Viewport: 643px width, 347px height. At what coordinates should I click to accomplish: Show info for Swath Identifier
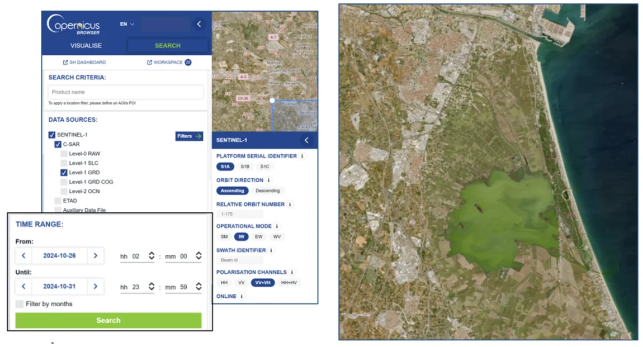coord(271,250)
